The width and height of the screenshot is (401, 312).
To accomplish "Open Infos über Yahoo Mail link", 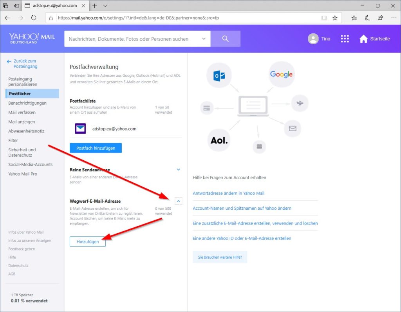I will [x=26, y=232].
